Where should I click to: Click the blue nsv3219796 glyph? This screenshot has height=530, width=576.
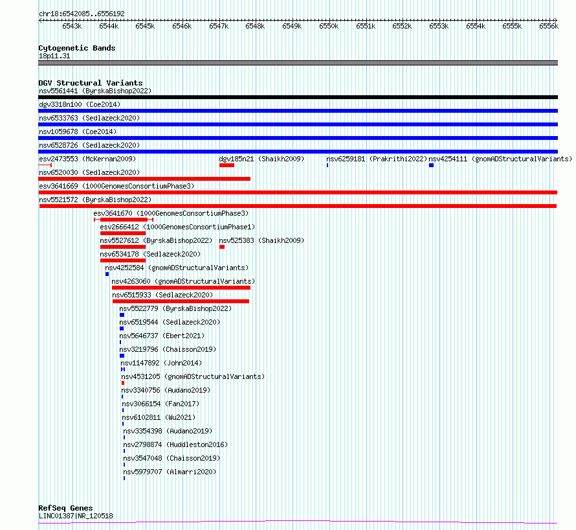[x=122, y=356]
